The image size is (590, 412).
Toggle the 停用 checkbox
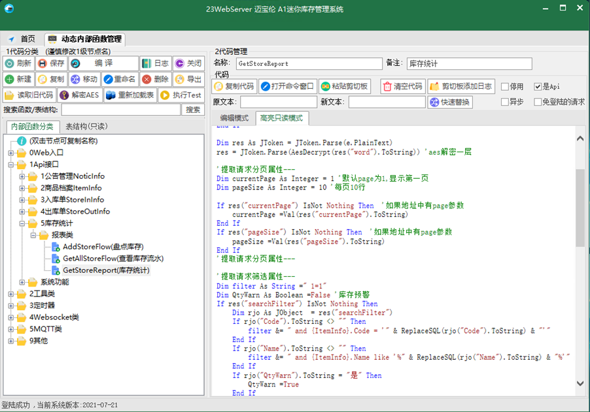coord(505,87)
